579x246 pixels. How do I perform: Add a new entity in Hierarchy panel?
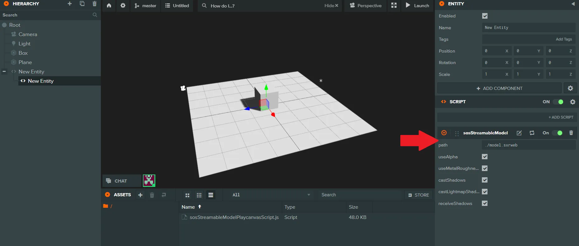click(70, 4)
